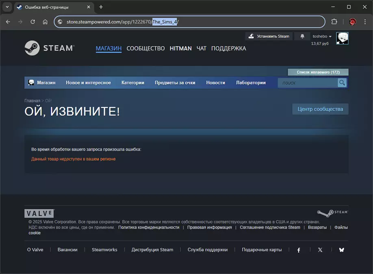This screenshot has width=373, height=274.
Task: Go back with the browser back arrow
Action: coord(8,22)
